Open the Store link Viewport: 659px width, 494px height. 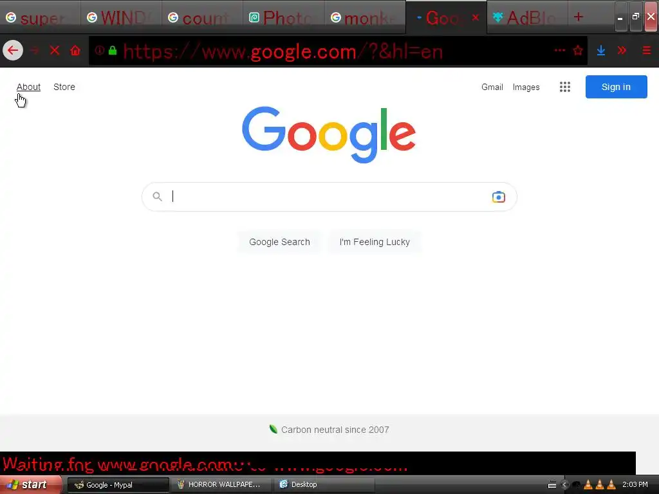64,87
